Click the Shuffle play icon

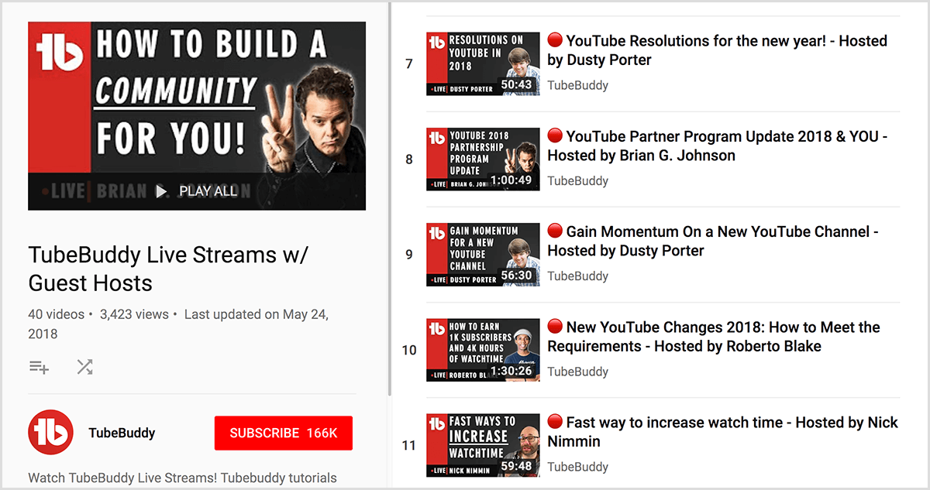[x=84, y=366]
